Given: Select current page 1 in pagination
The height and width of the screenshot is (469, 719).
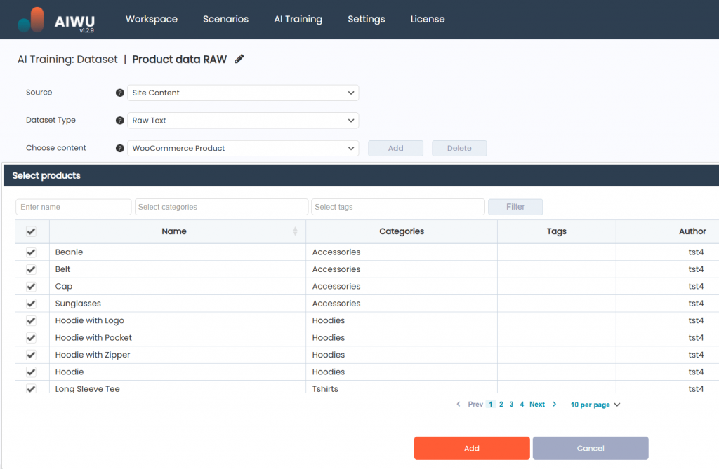Looking at the screenshot, I should pos(491,404).
